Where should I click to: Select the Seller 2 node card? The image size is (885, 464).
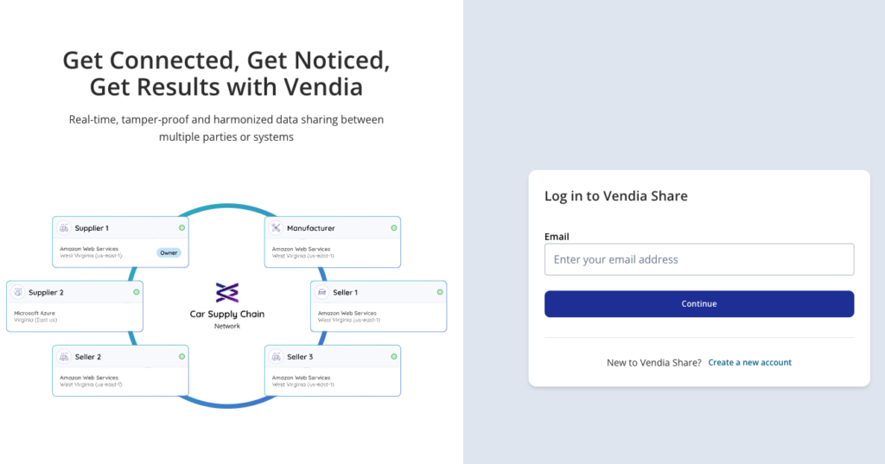tap(120, 371)
